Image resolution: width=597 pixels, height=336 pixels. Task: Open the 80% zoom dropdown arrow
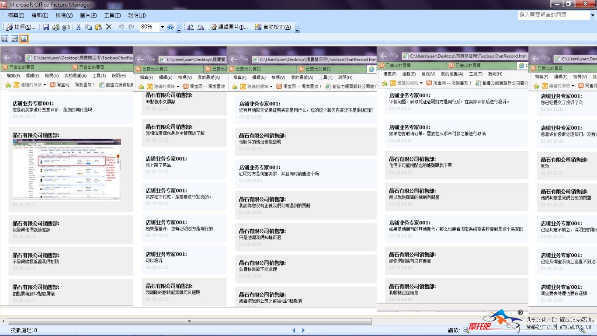162,27
